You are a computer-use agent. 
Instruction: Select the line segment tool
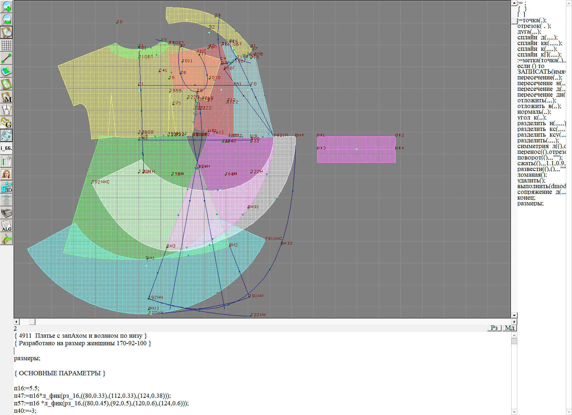6,58
